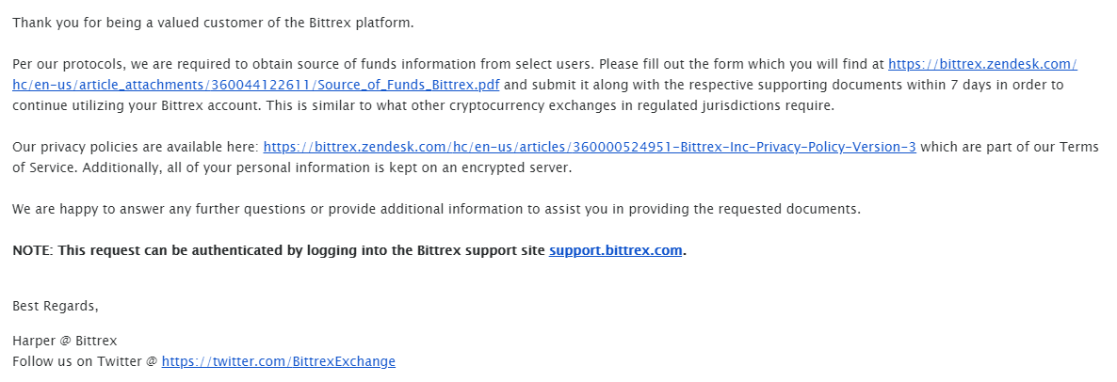The width and height of the screenshot is (1117, 382).
Task: Click the 'Our privacy policies are available here:' text
Action: [136, 148]
